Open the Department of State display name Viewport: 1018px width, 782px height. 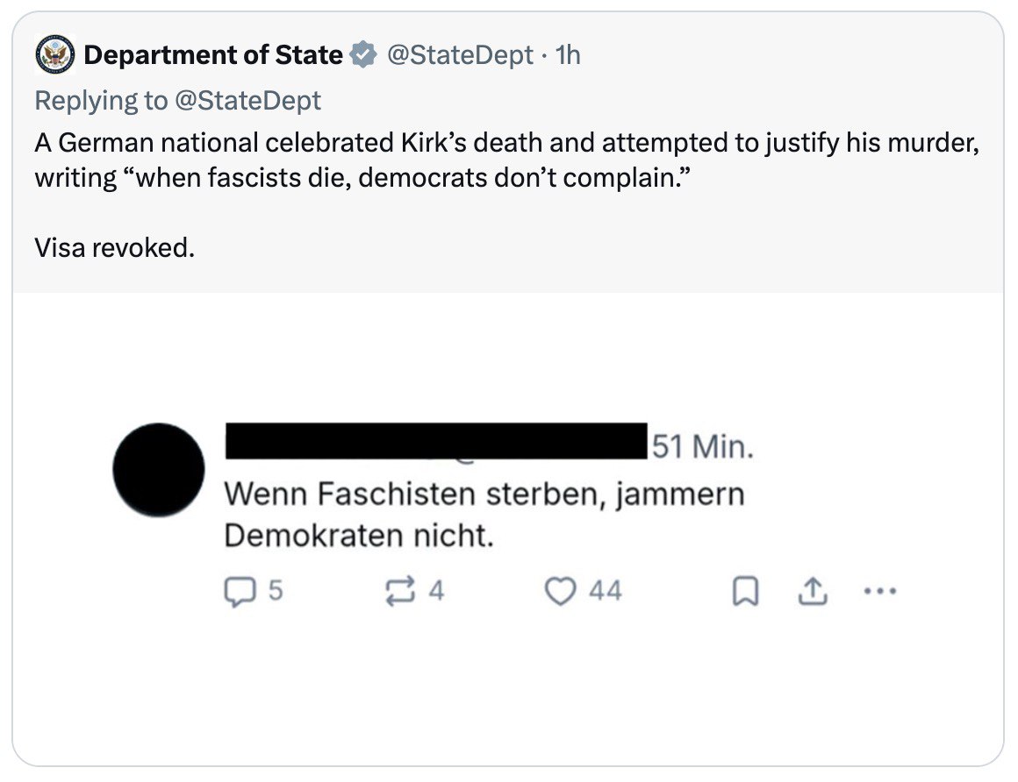click(213, 55)
